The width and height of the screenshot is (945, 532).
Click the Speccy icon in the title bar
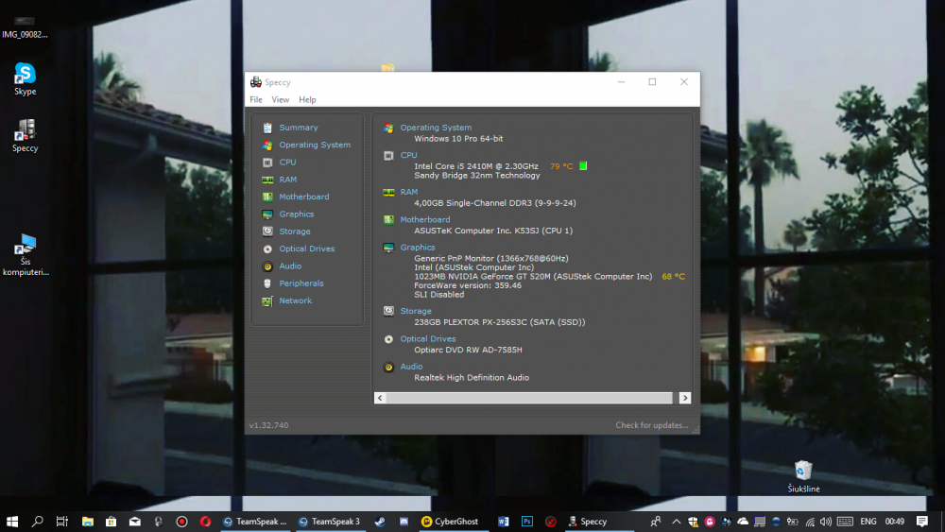256,82
